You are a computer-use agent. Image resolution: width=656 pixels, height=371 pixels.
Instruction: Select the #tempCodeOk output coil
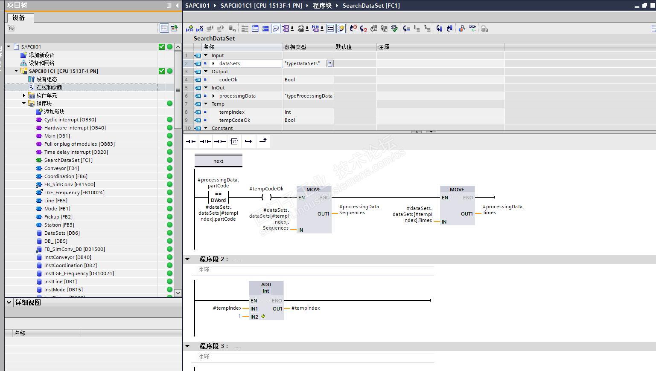point(266,197)
